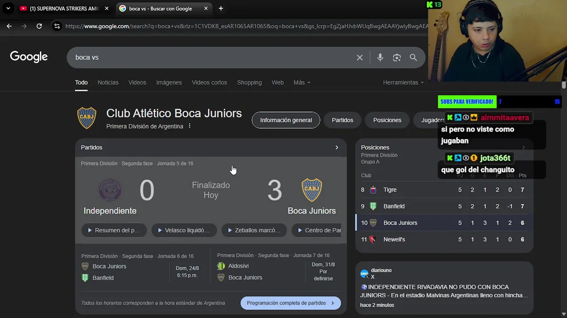Image resolution: width=567 pixels, height=318 pixels.
Task: Expand Partidos panel with arrow
Action: [337, 148]
